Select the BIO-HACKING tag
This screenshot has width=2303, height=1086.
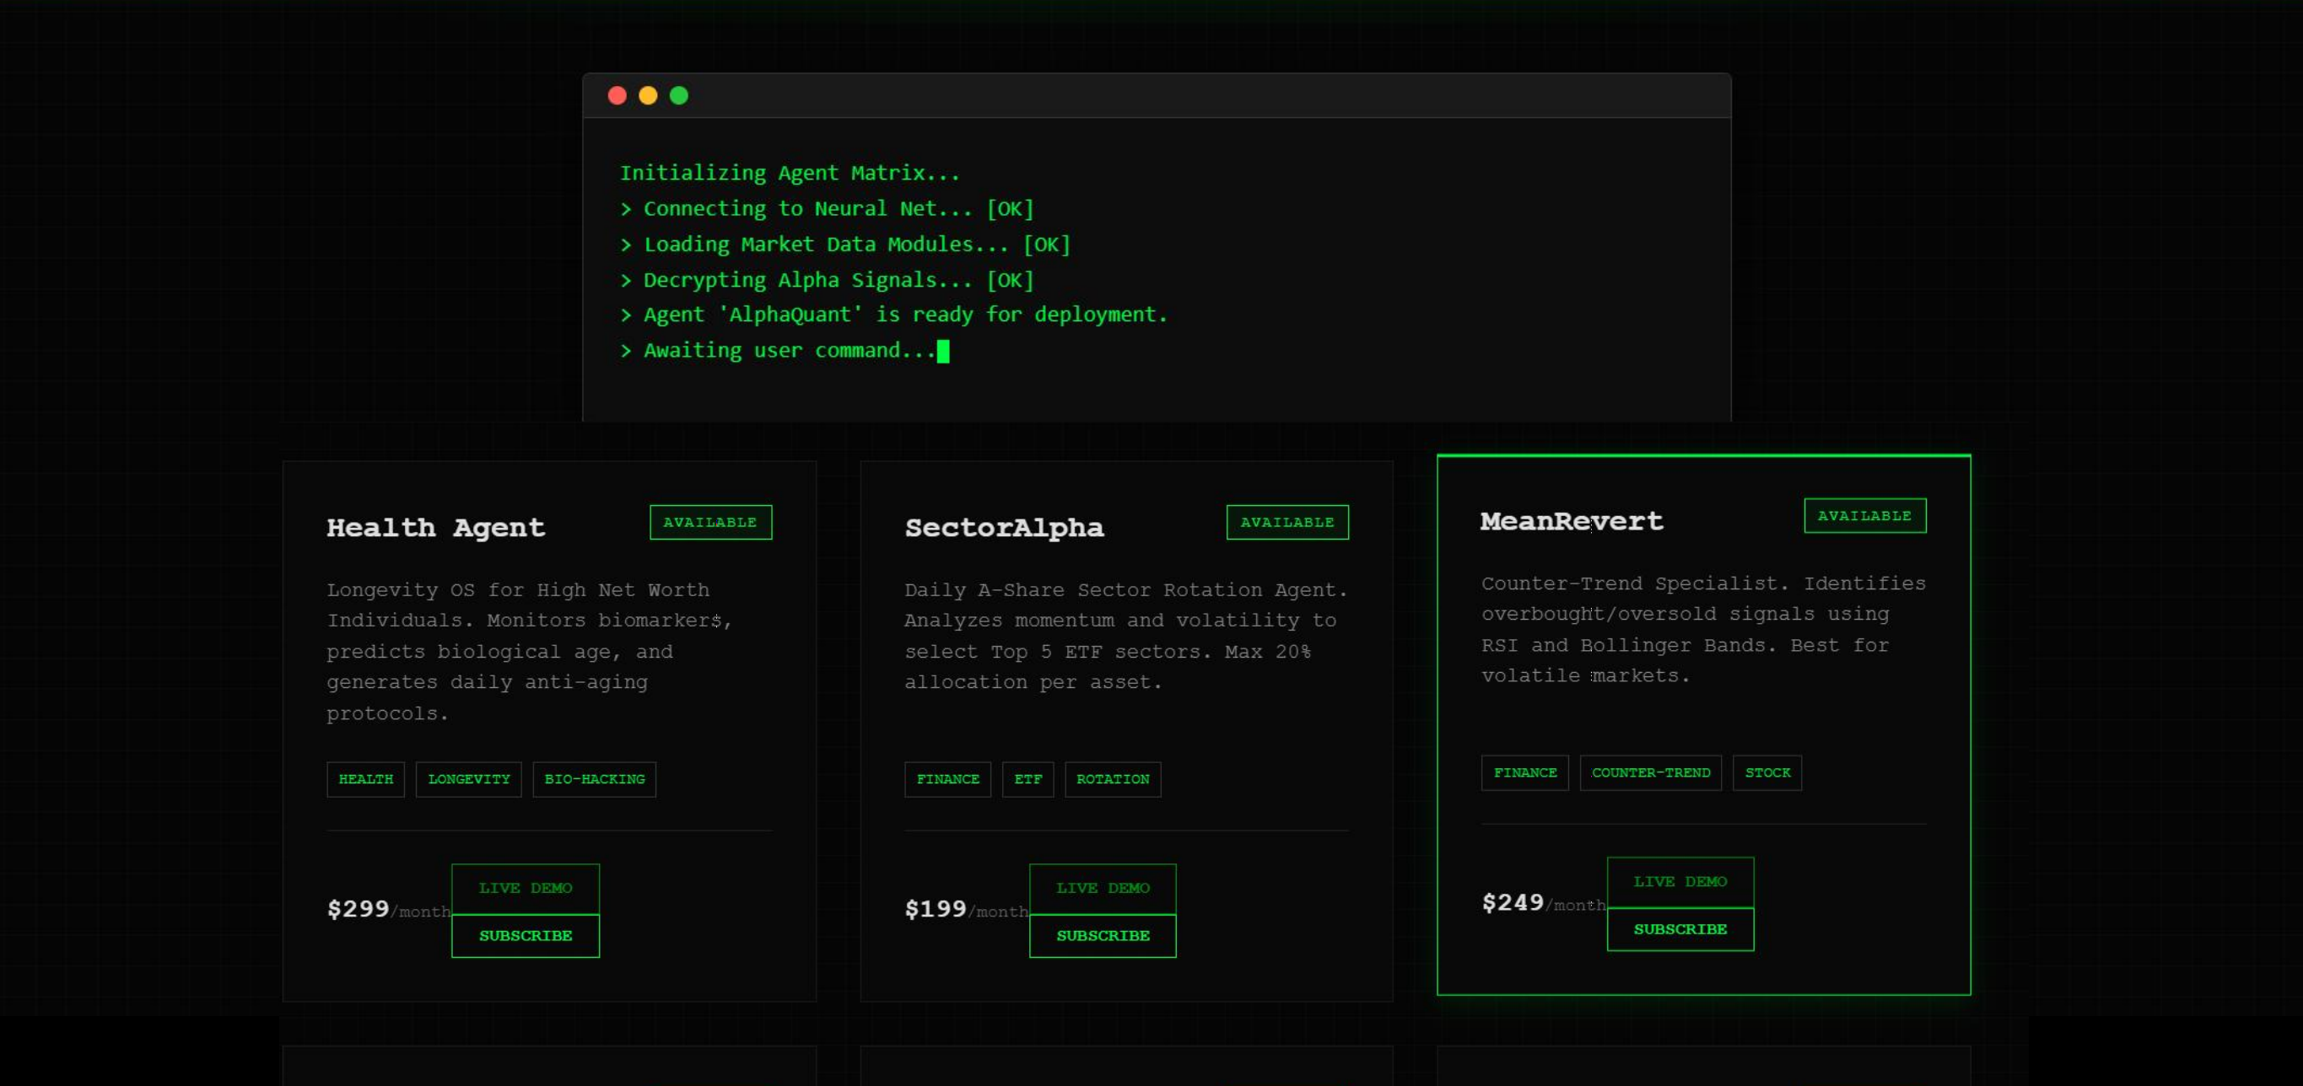tap(594, 778)
